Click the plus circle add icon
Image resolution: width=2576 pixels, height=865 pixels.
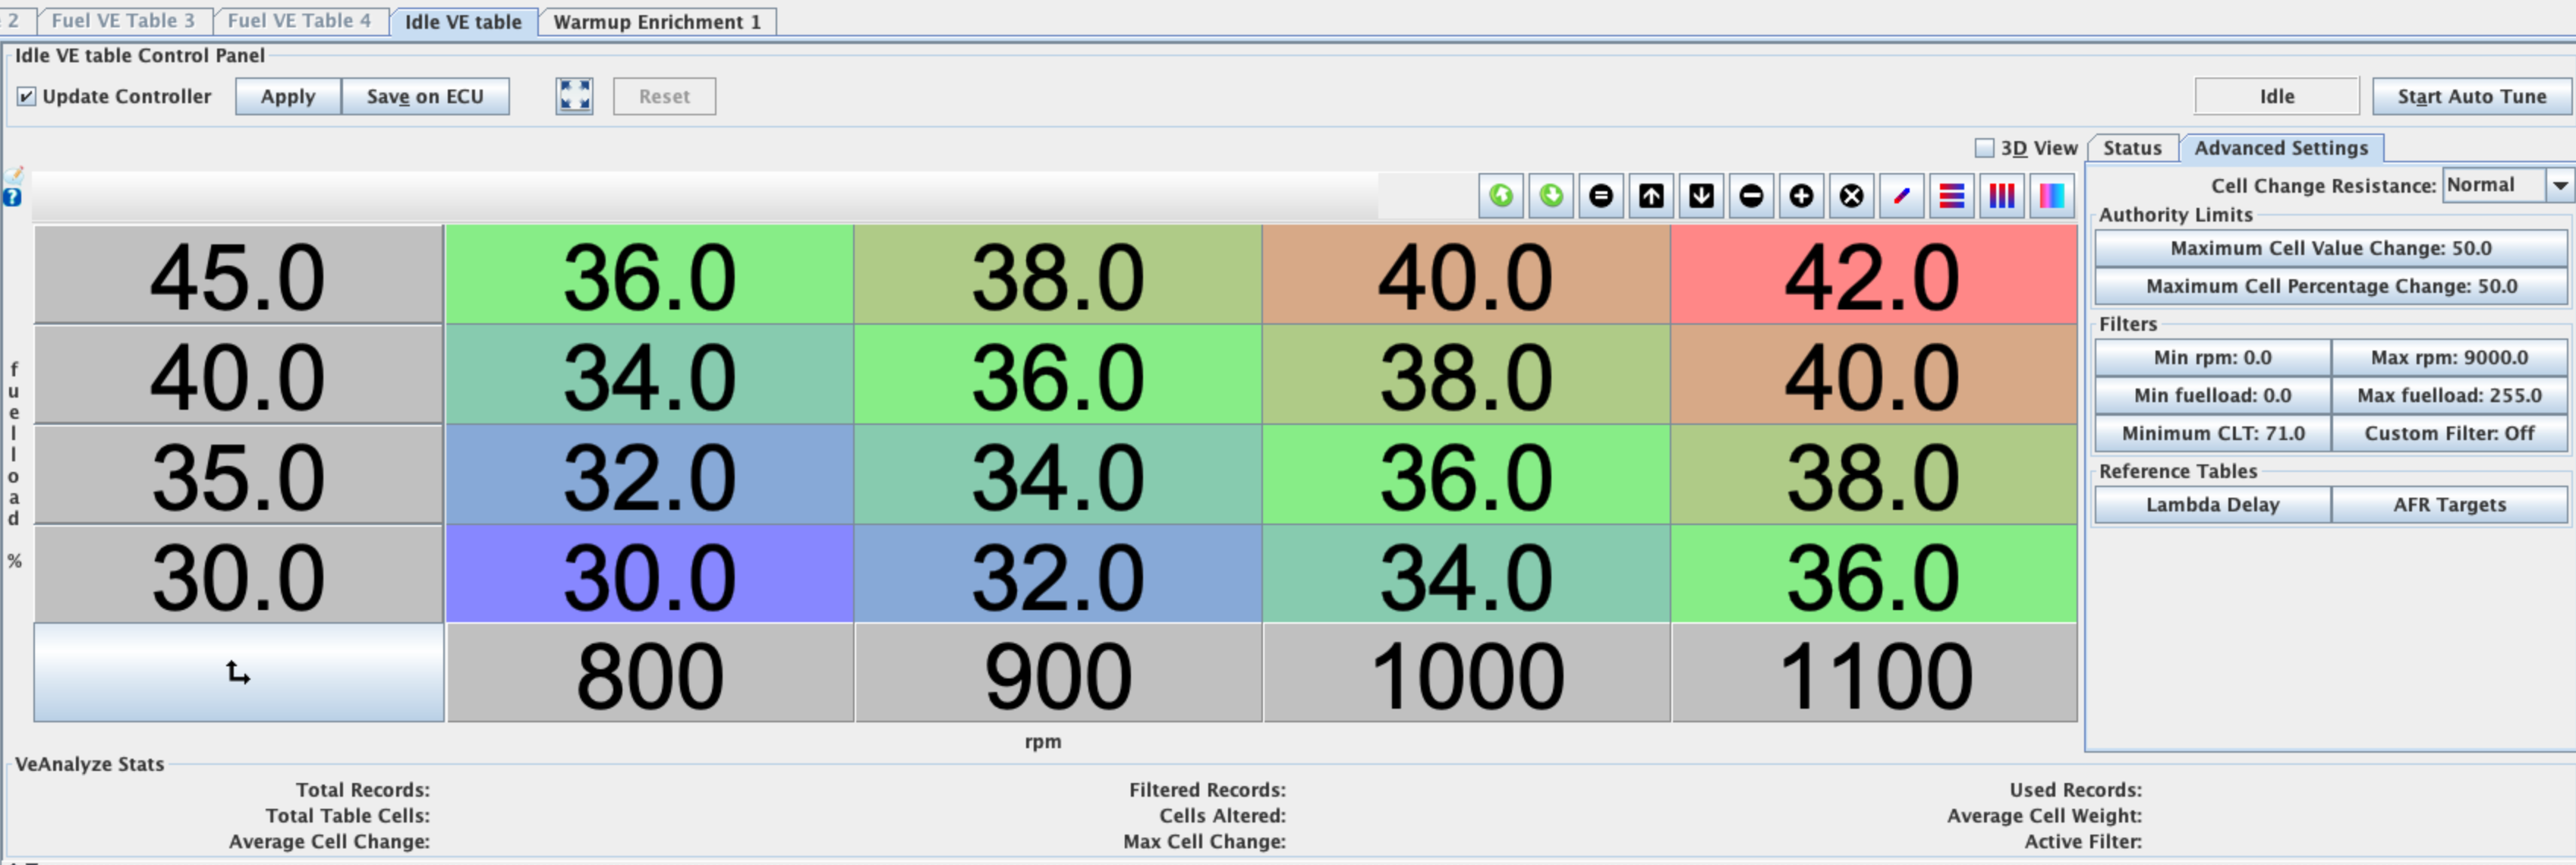tap(1801, 196)
